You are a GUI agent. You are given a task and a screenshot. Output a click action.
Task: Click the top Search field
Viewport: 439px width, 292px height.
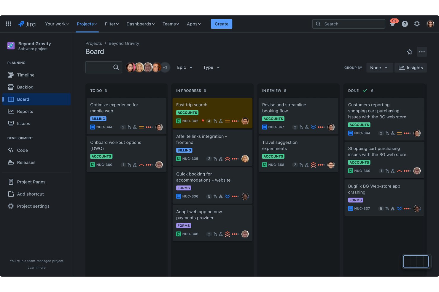(349, 24)
